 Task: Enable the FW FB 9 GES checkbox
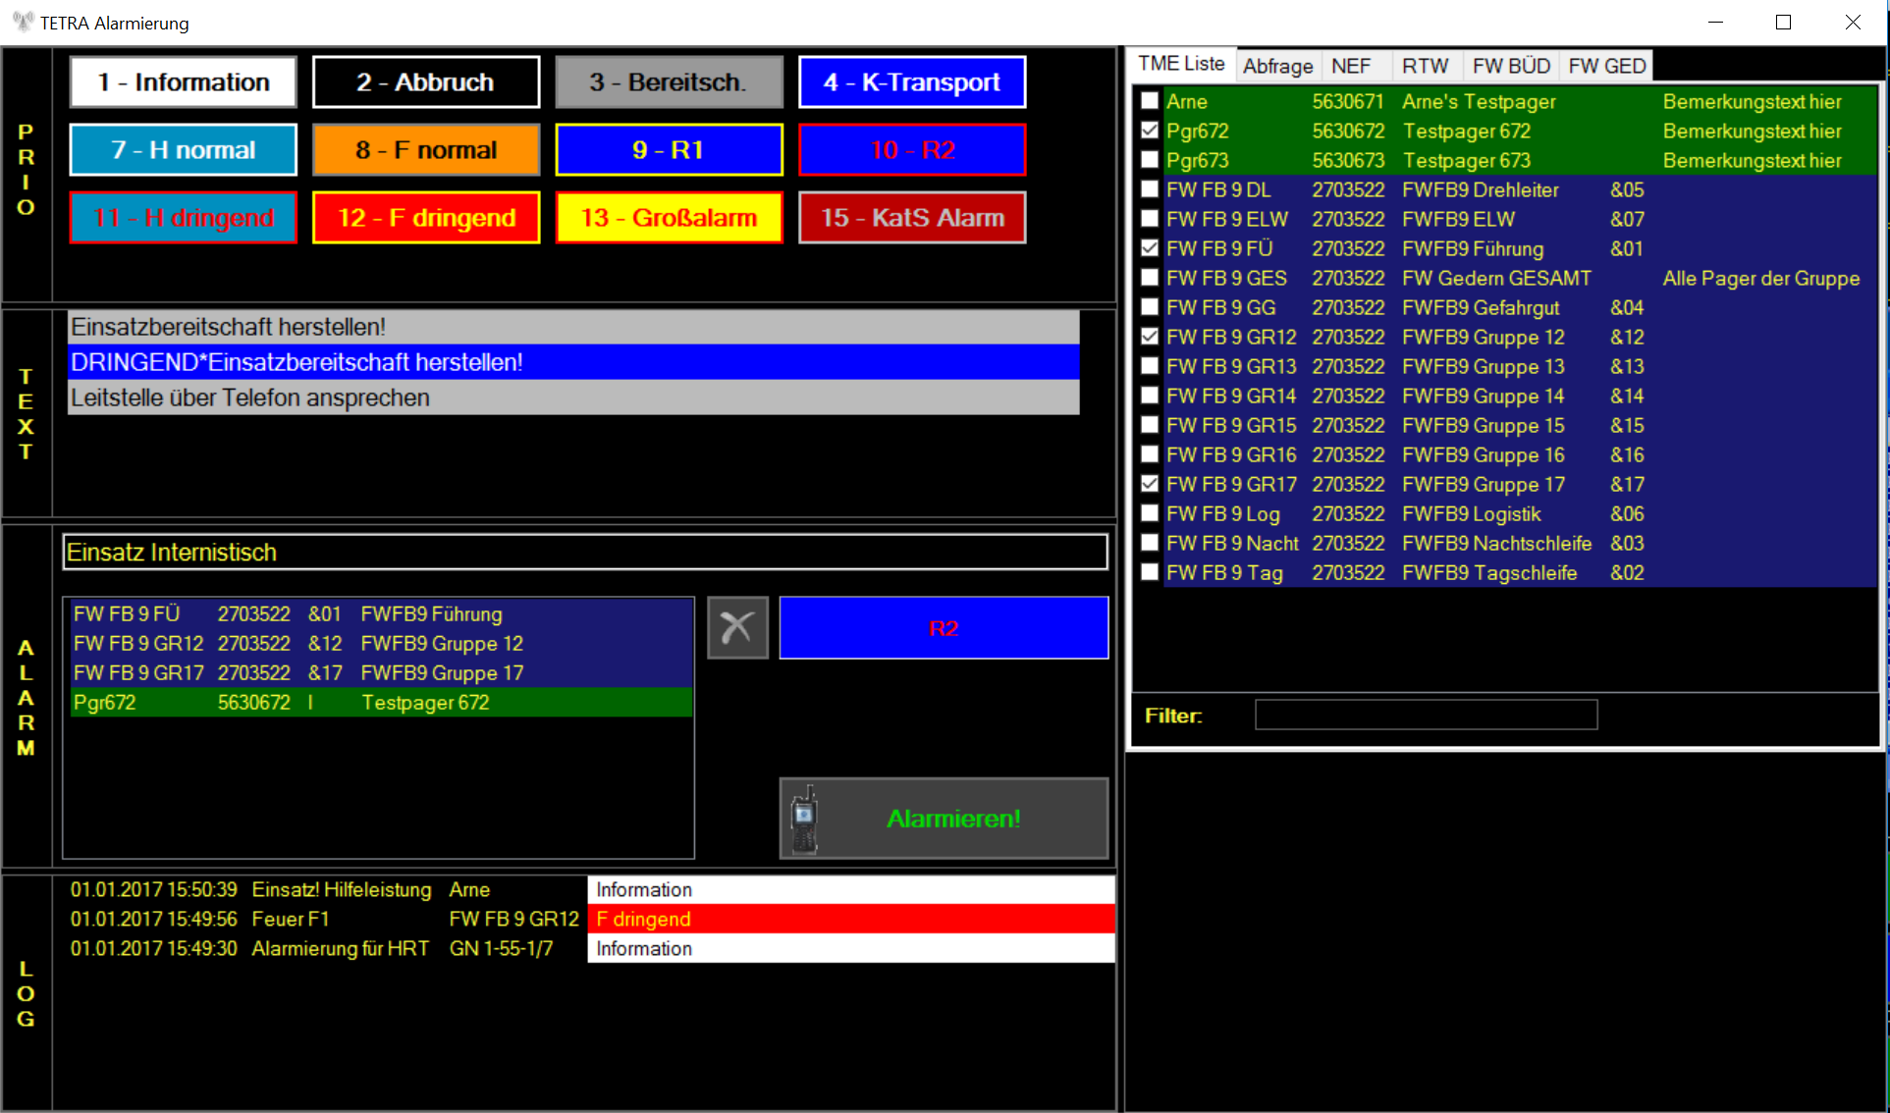pyautogui.click(x=1150, y=278)
